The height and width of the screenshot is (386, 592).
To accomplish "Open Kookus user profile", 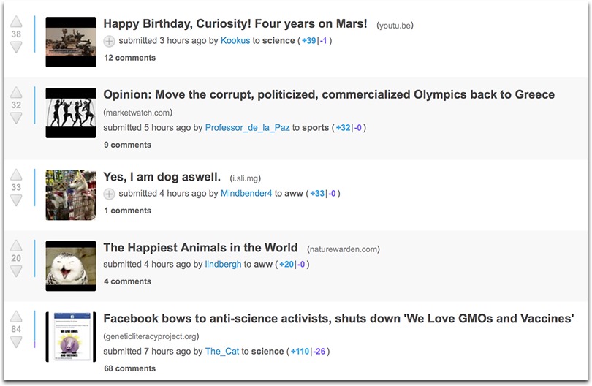I will [235, 40].
